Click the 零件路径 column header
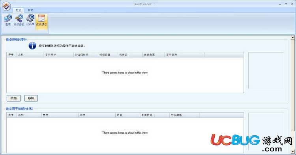296x155 pixels. [184, 55]
